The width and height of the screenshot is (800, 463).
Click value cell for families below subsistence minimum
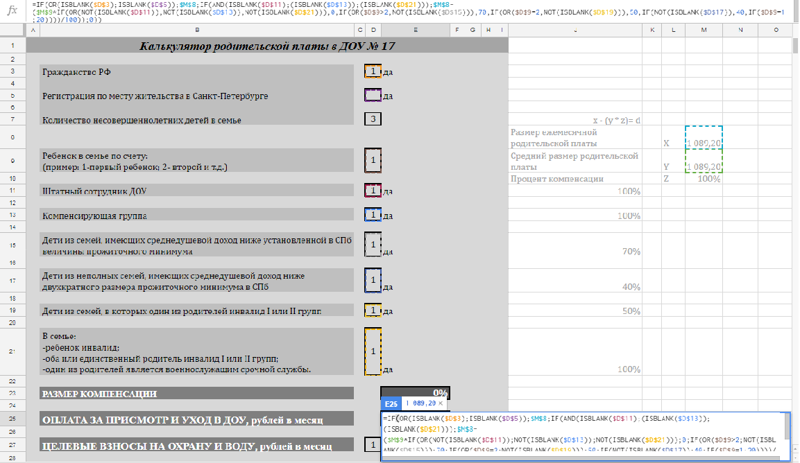[x=373, y=245]
